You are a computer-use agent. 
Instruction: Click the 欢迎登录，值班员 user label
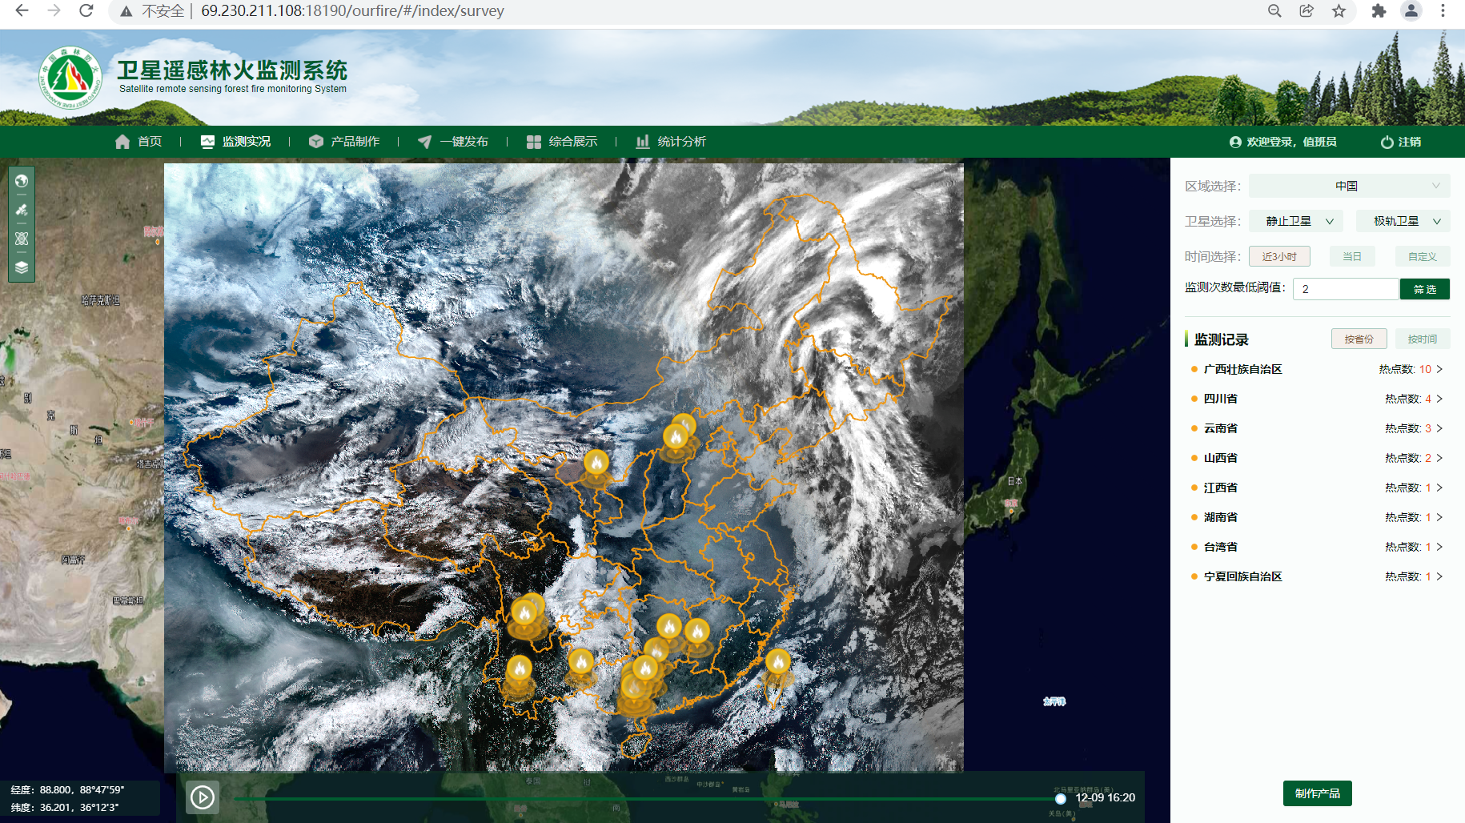point(1291,142)
